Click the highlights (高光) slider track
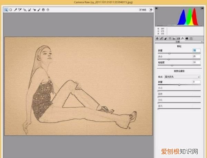 pyautogui.click(x=179, y=109)
